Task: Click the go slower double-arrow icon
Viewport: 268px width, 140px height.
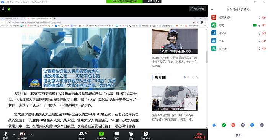Action: point(243,125)
